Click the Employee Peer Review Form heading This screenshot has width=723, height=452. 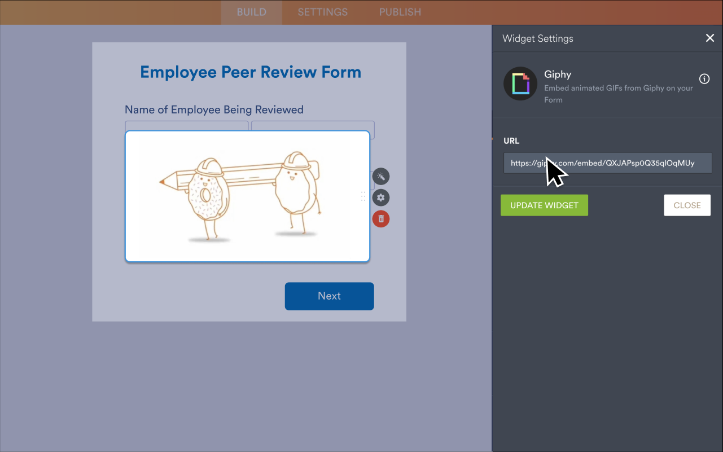click(x=251, y=72)
